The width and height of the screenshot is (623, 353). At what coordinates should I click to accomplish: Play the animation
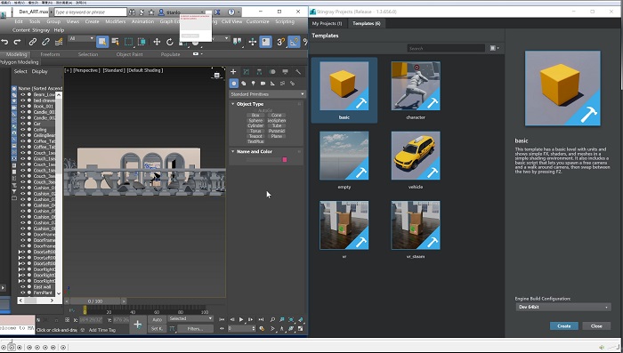[241, 319]
